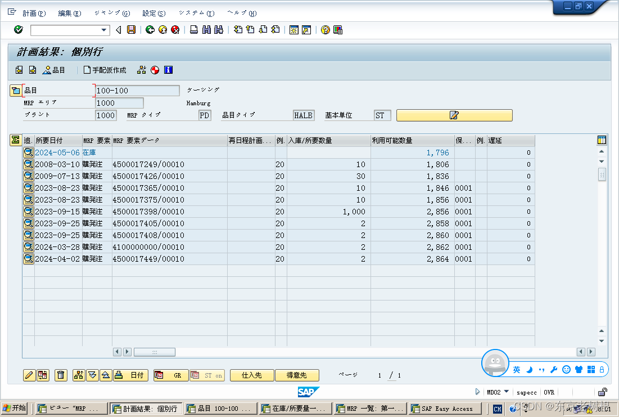The height and width of the screenshot is (417, 619).
Task: Exit using the yellow up-arrow icon
Action: coord(162,30)
